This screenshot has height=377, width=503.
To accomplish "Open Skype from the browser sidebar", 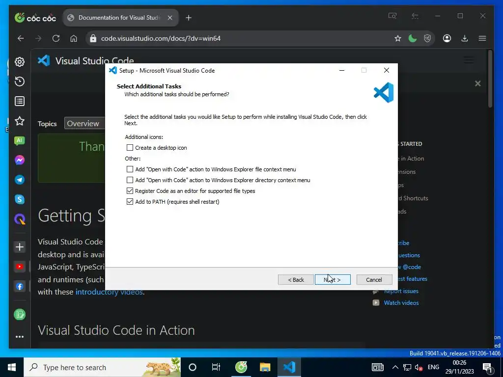I will pyautogui.click(x=20, y=199).
